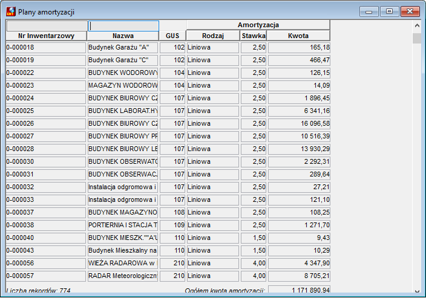
Task: Click amount cell 14,09
Action: 299,85
